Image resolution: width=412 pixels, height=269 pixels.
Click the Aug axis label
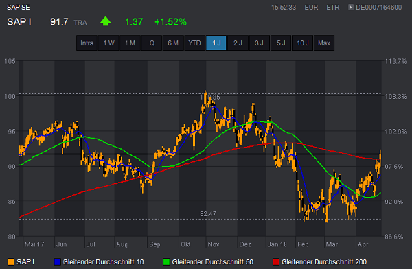click(122, 244)
